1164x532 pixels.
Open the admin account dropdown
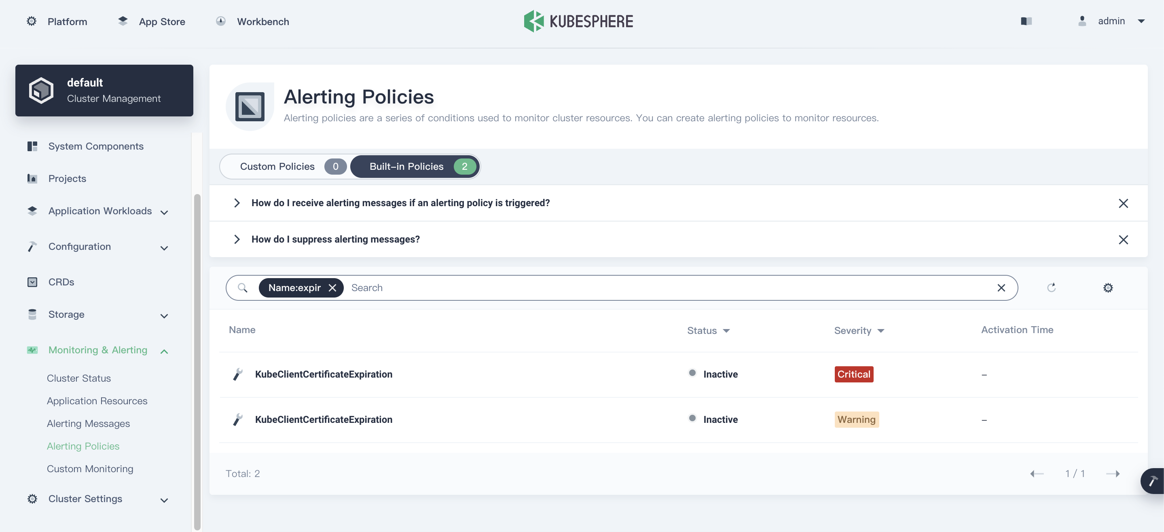[x=1111, y=21]
